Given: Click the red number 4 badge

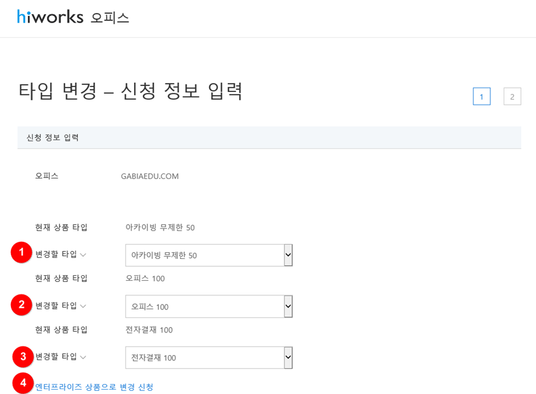Looking at the screenshot, I should point(23,383).
